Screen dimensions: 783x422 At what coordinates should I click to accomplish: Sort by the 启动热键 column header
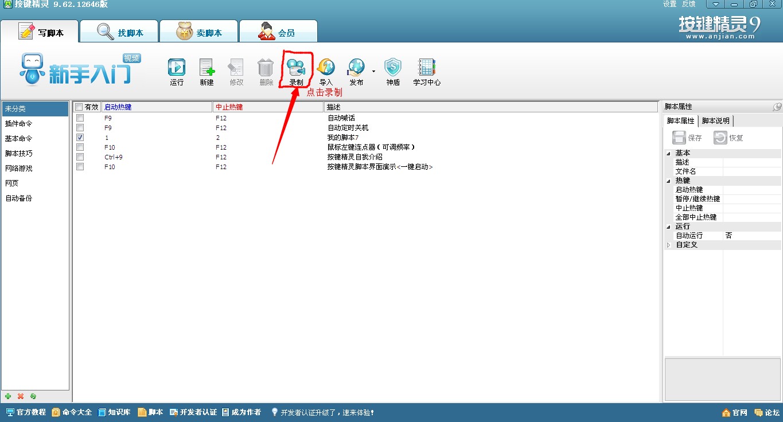pos(157,107)
